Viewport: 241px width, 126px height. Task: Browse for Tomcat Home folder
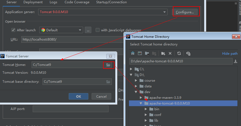pyautogui.click(x=108, y=65)
